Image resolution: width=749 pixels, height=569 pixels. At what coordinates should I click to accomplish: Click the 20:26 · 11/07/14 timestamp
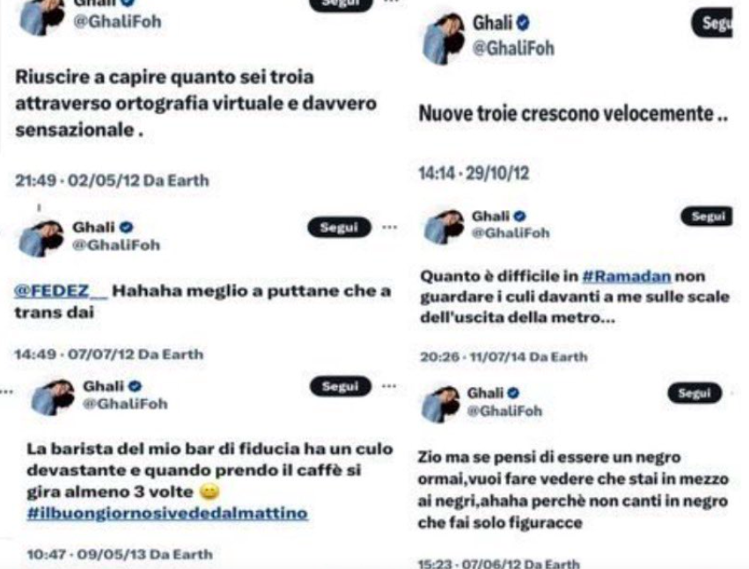474,356
